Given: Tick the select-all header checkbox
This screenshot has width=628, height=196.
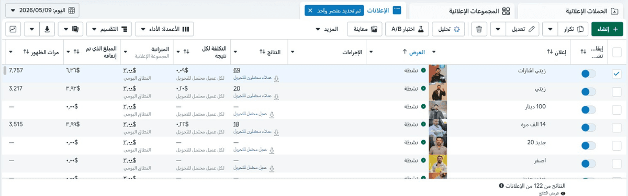Looking at the screenshot, I should click(616, 52).
